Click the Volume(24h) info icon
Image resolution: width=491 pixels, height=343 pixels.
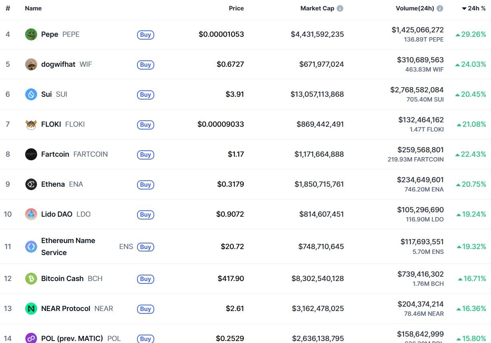[440, 8]
